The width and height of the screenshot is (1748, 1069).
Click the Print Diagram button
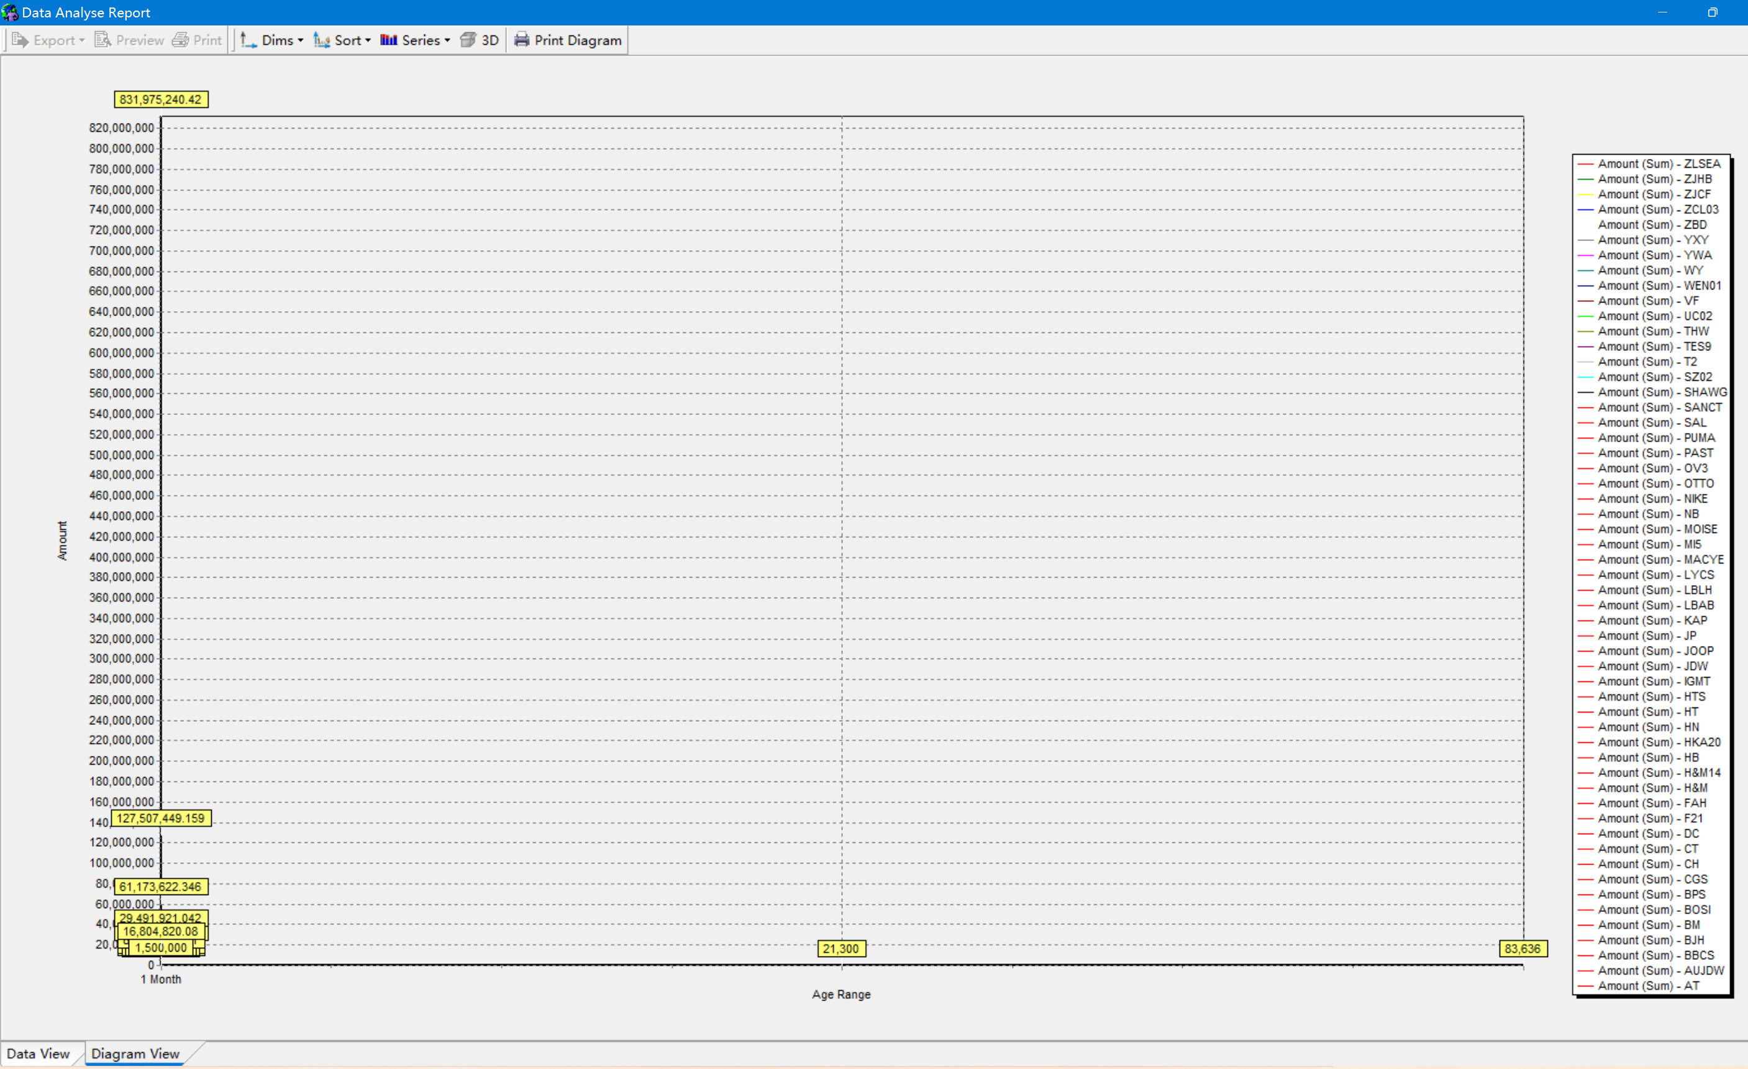point(568,40)
